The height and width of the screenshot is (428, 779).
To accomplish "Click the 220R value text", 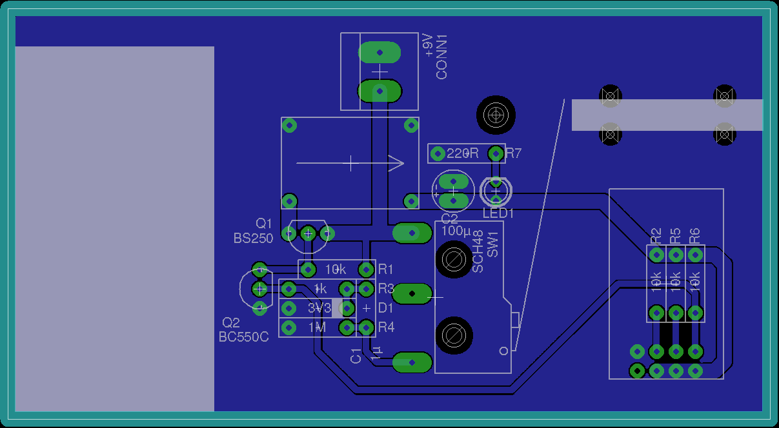I will pyautogui.click(x=462, y=153).
